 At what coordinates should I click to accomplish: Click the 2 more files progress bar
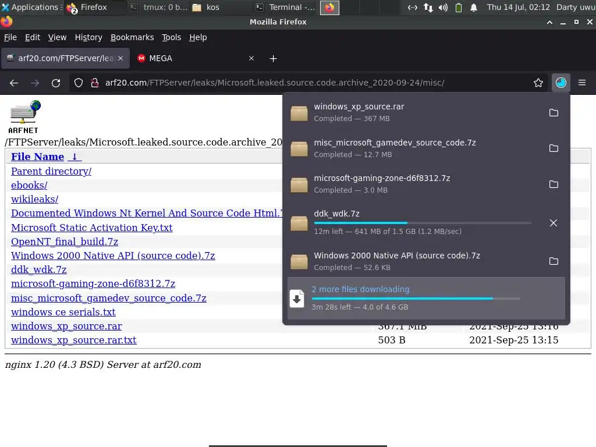tap(416, 299)
